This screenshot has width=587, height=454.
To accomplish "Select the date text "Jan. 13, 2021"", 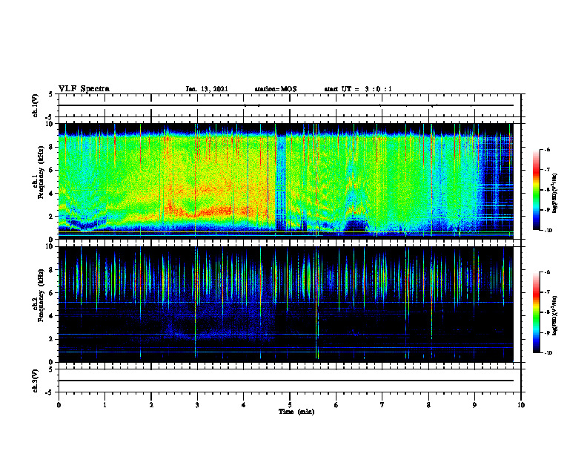I will coord(207,89).
